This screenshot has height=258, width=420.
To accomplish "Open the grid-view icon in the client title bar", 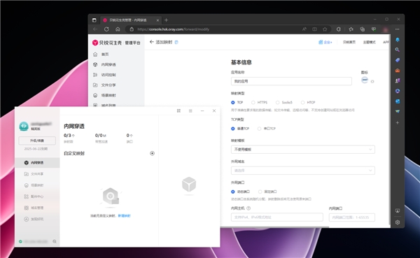I will 178,110.
